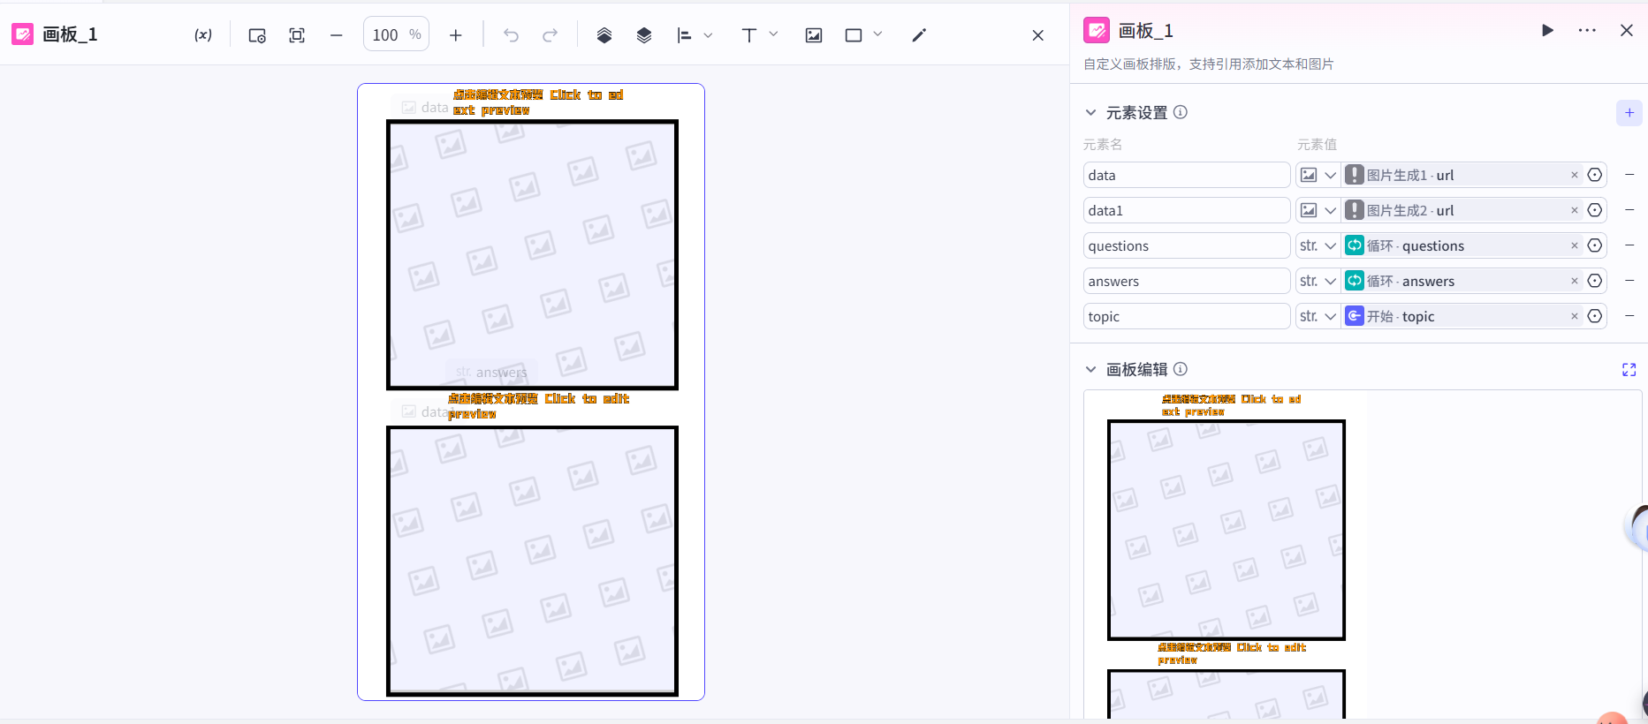Click the variable picker for 开始 topic
The width and height of the screenshot is (1648, 724).
click(x=1595, y=316)
